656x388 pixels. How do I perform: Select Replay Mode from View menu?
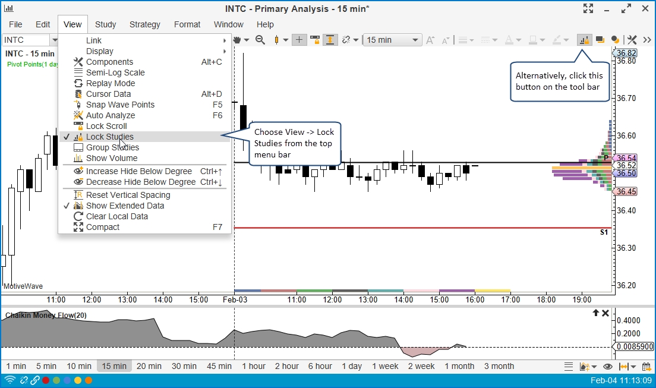tap(111, 83)
